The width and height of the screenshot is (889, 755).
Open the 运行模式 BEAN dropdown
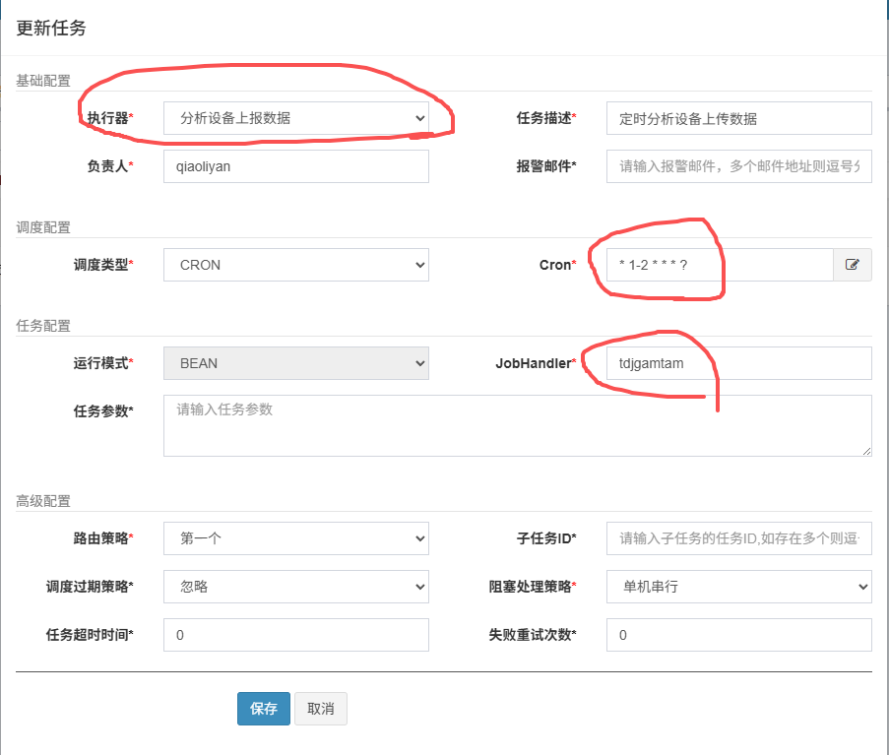click(295, 363)
